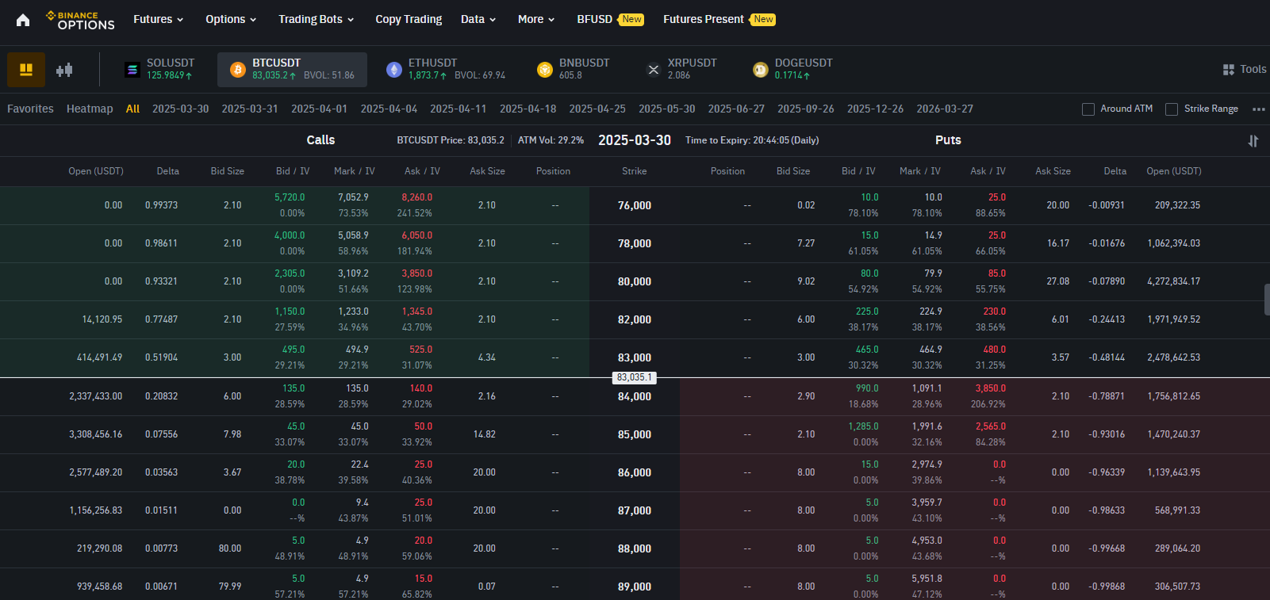
Task: Select the 2025-06-27 expiry tab
Action: click(x=736, y=109)
